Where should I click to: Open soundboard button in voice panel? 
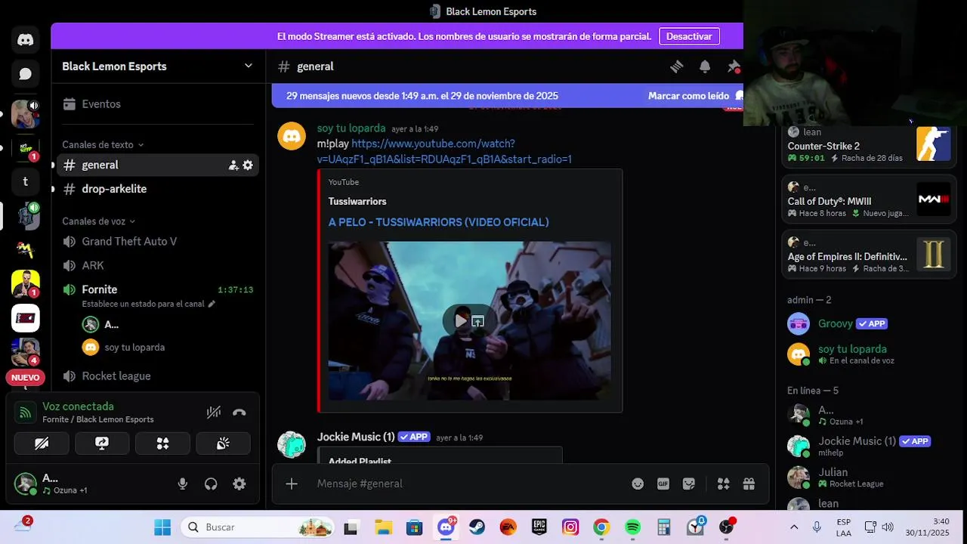pyautogui.click(x=223, y=444)
